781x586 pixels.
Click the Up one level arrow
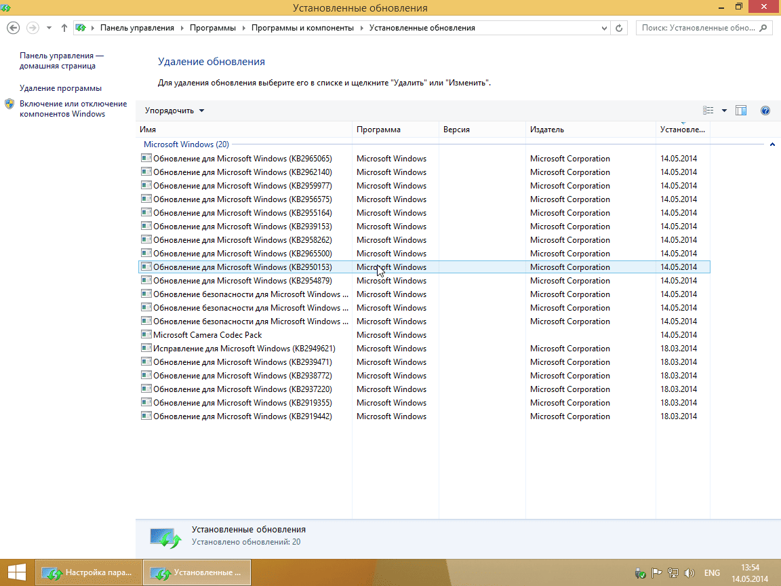pos(64,28)
